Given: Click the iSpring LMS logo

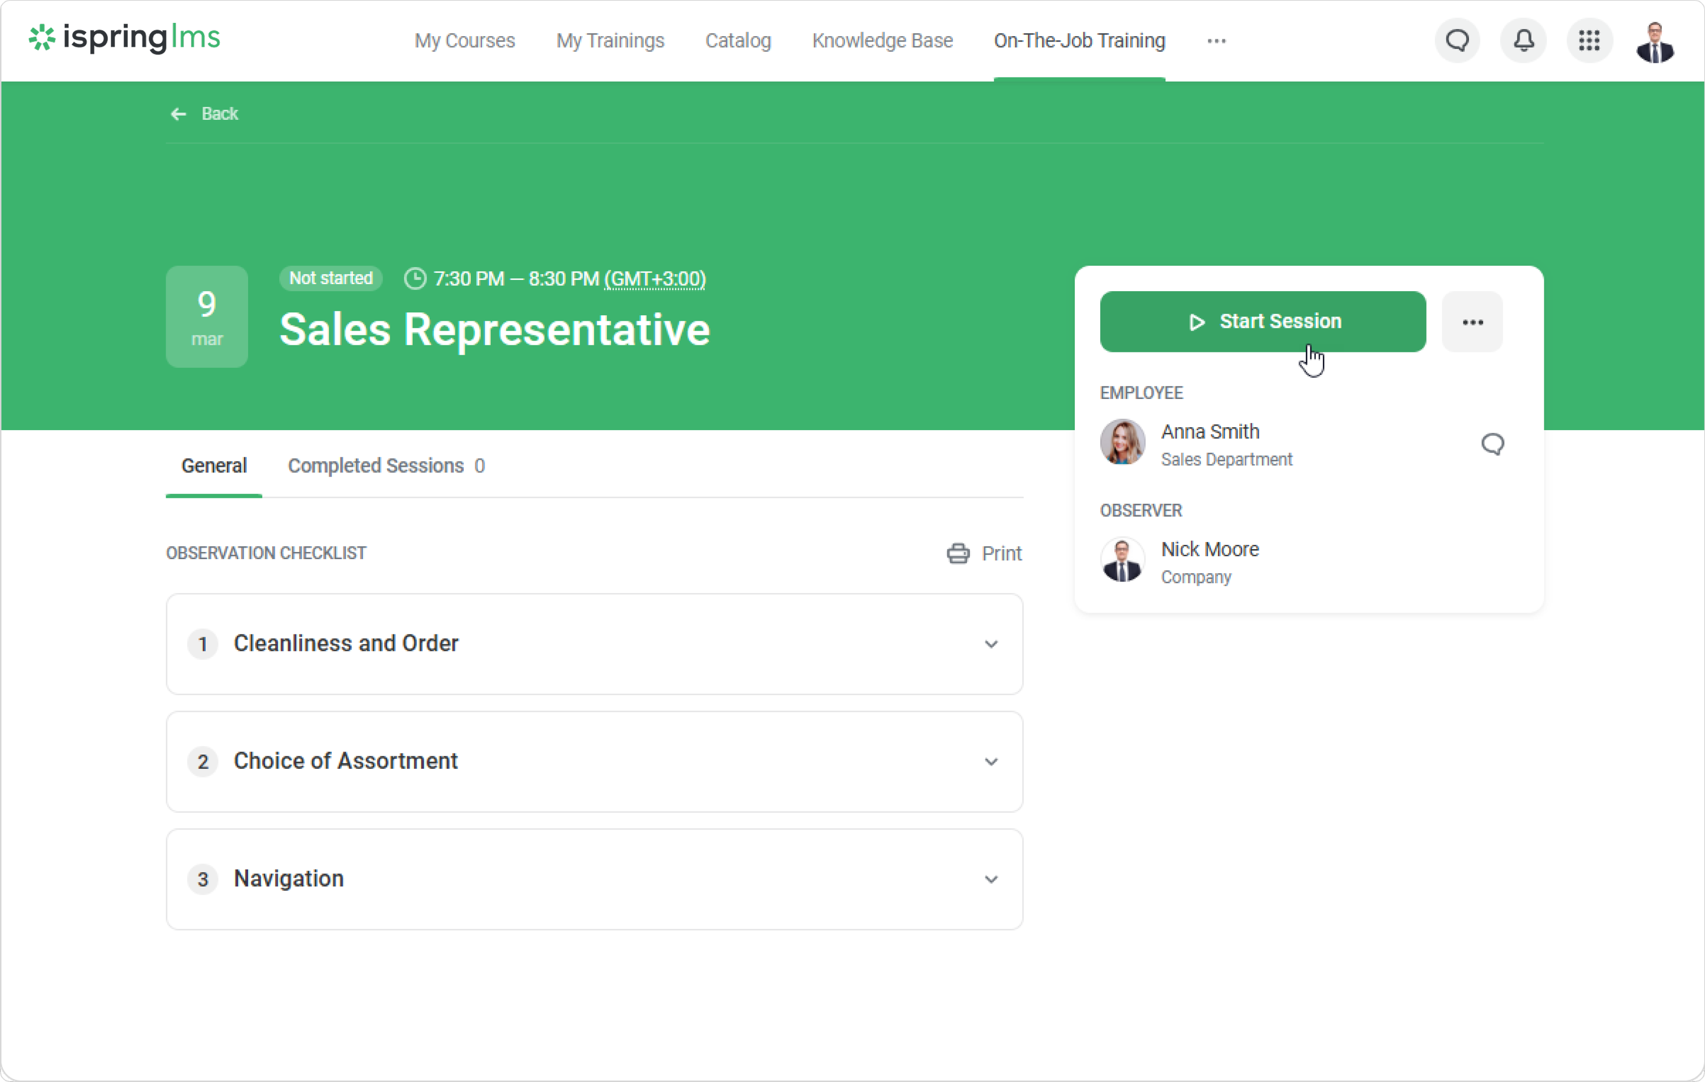Looking at the screenshot, I should [x=124, y=38].
